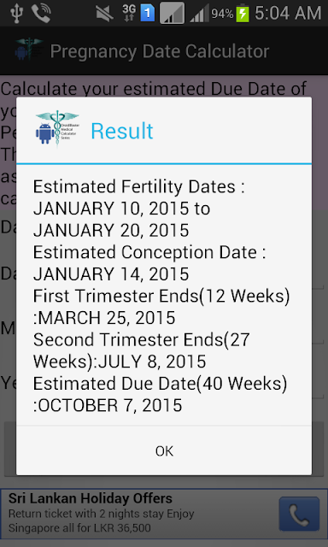Tap the app icon in action bar
Viewport: 328px width, 547px height.
pos(28,50)
